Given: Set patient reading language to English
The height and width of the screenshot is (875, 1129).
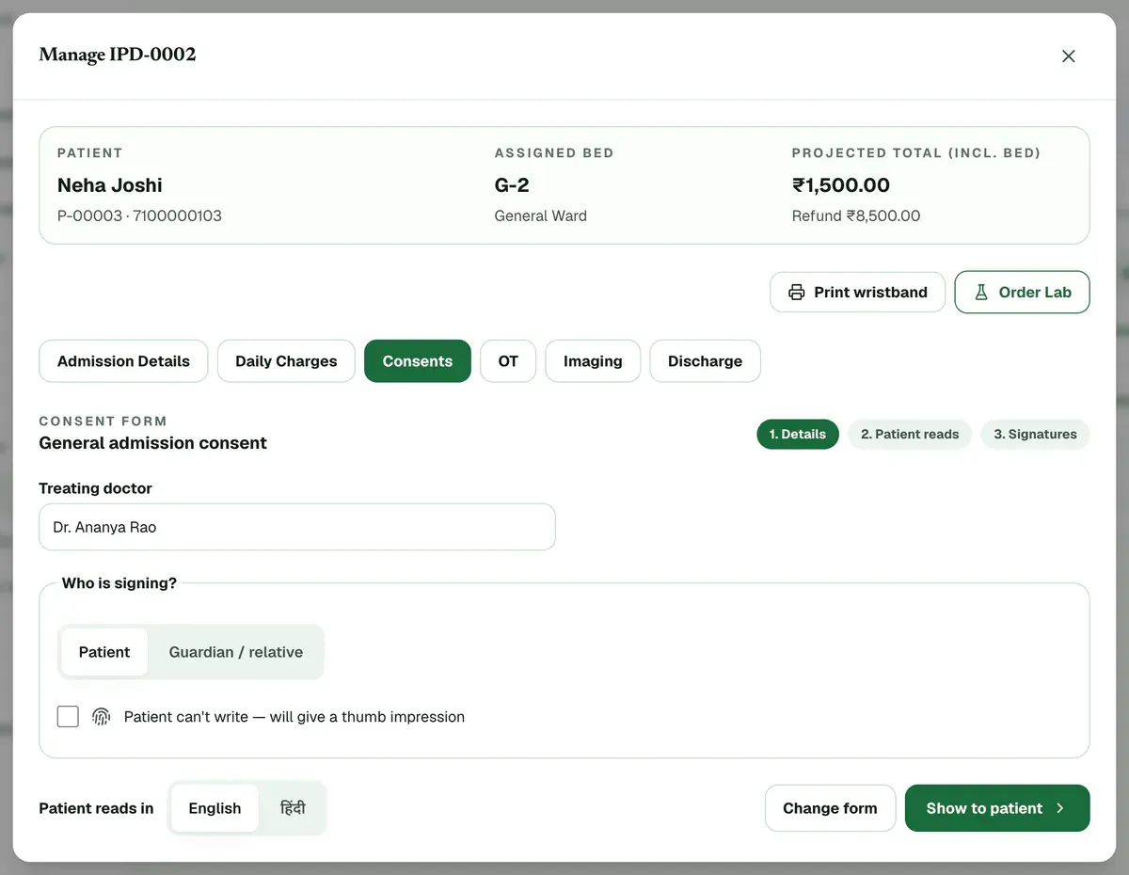Looking at the screenshot, I should (215, 808).
